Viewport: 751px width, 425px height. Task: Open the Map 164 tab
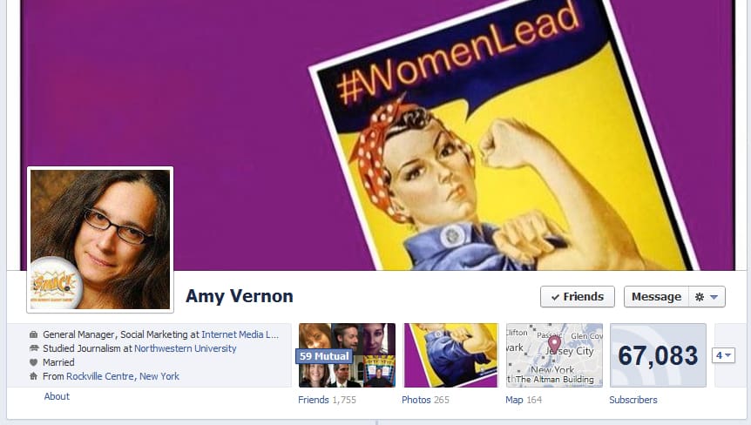(x=524, y=400)
